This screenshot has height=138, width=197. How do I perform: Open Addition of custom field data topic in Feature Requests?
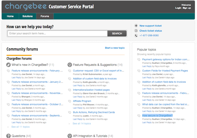[x=95, y=79]
